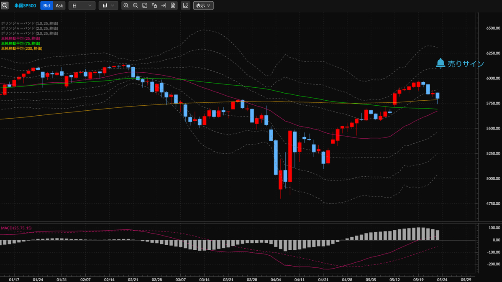Open the symbol search magnifier
This screenshot has height=282, width=502.
5,5
